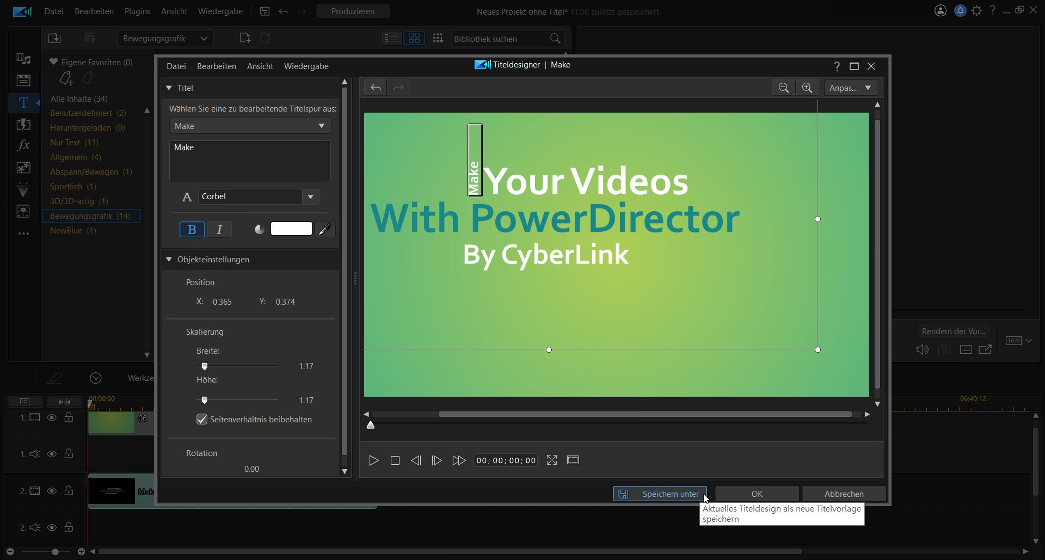Open main window preferences gear icon
The width and height of the screenshot is (1045, 560).
click(x=977, y=10)
